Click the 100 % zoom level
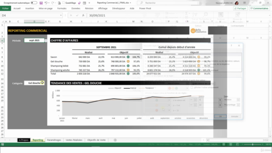272x153 pixels. click(x=268, y=144)
